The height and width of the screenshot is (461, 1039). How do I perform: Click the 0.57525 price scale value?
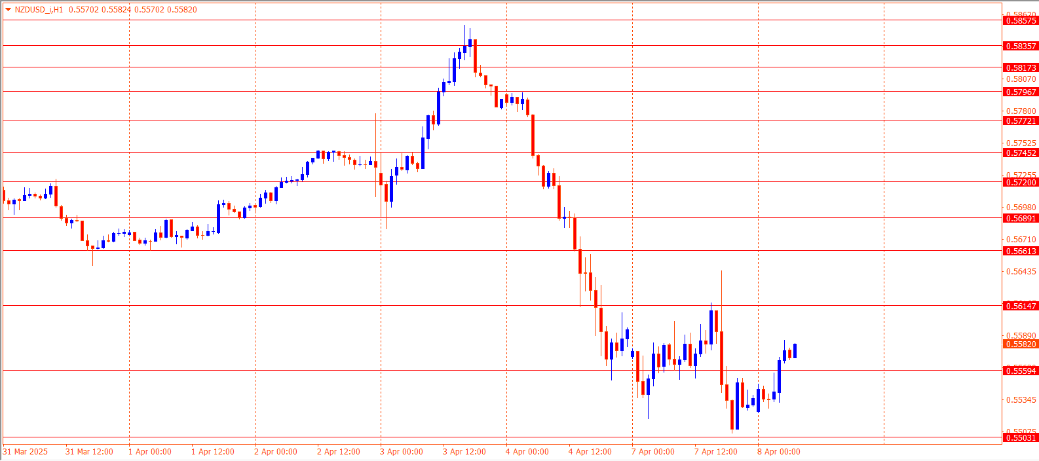coord(1021,143)
